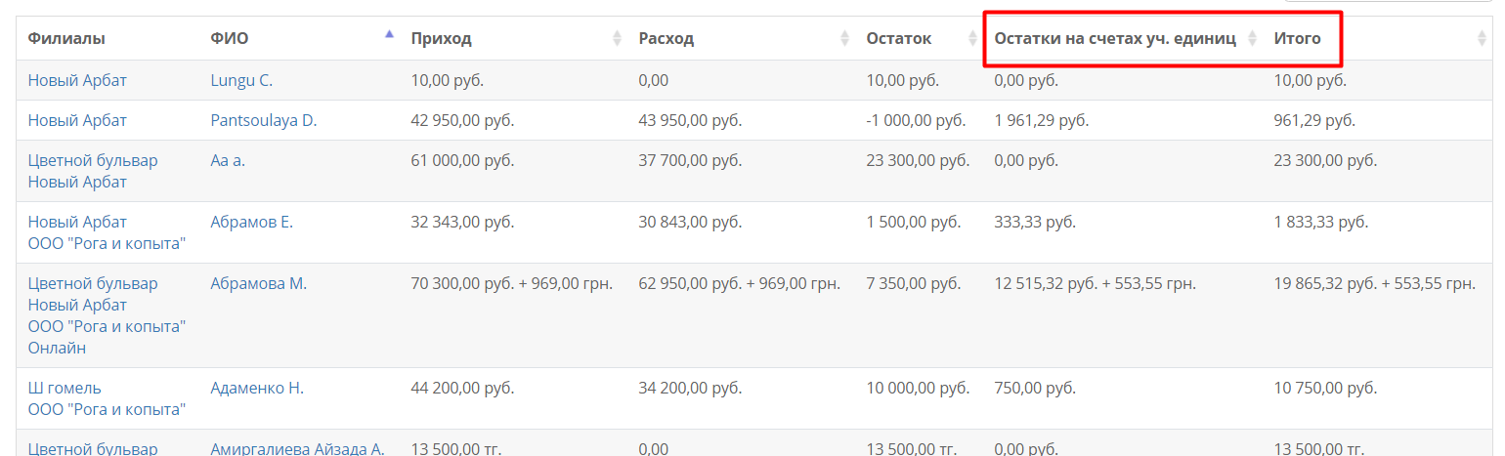The height and width of the screenshot is (456, 1505).
Task: Click the Расход column sort arrows
Action: tap(844, 38)
